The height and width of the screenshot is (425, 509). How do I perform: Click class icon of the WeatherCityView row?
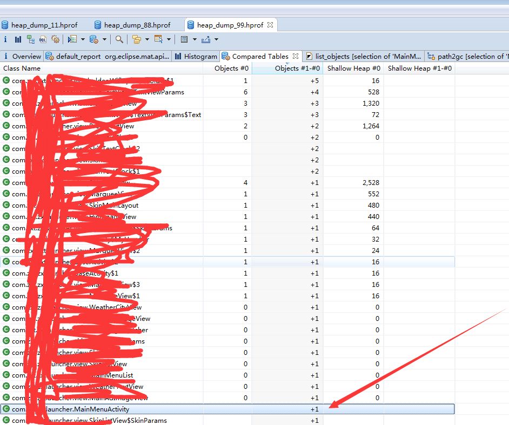coord(6,307)
